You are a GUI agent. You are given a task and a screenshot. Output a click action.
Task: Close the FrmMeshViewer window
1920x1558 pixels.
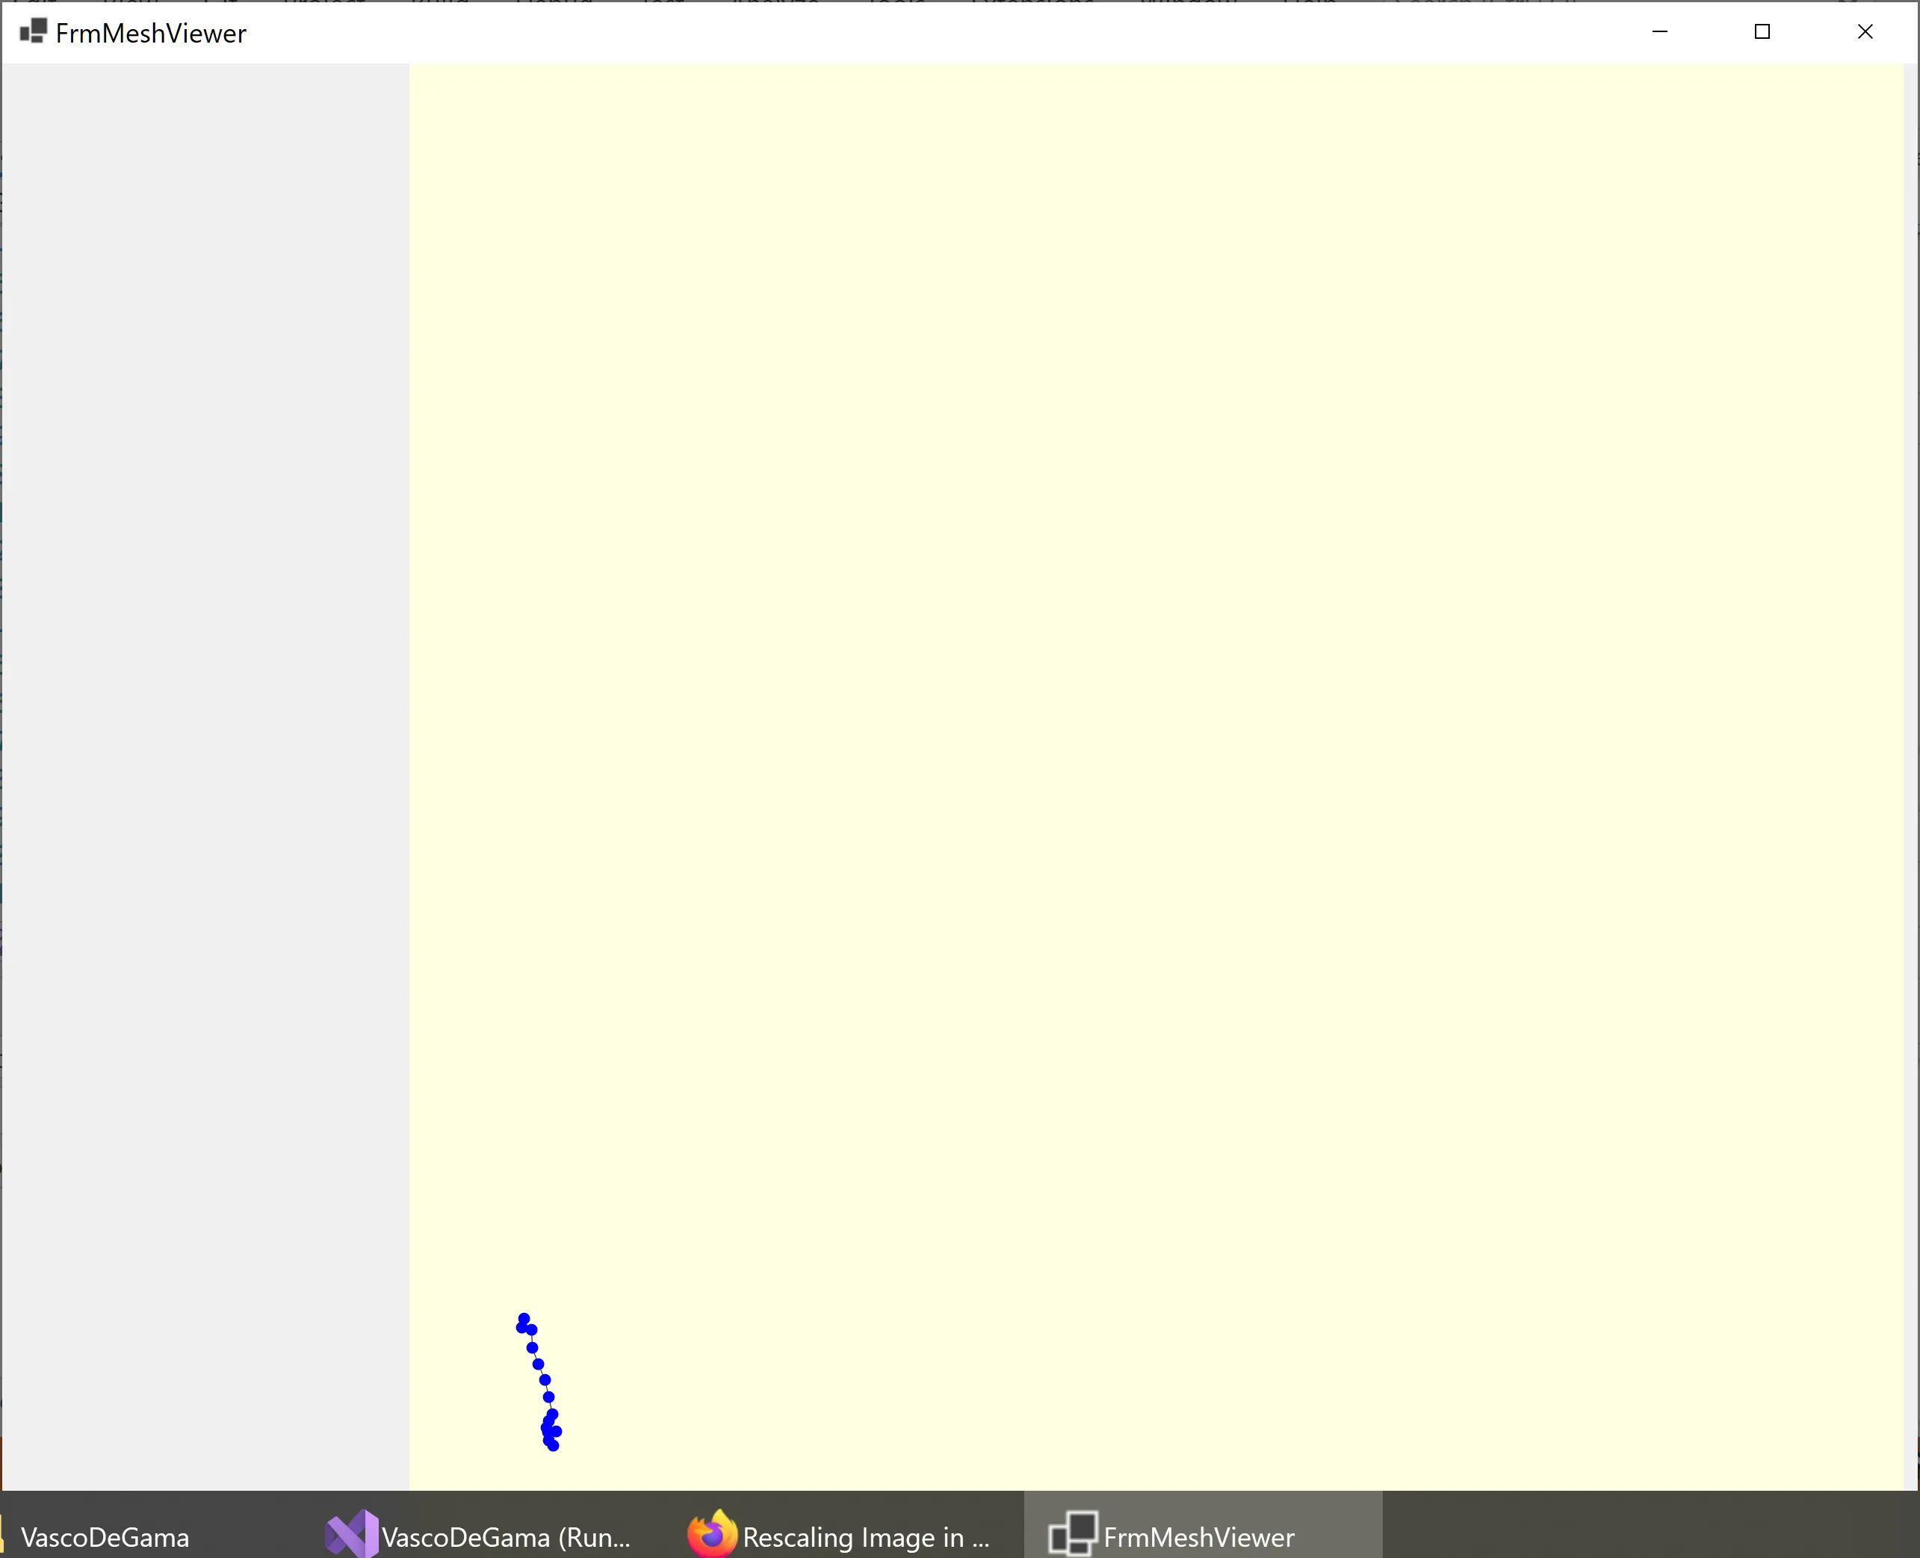1865,31
